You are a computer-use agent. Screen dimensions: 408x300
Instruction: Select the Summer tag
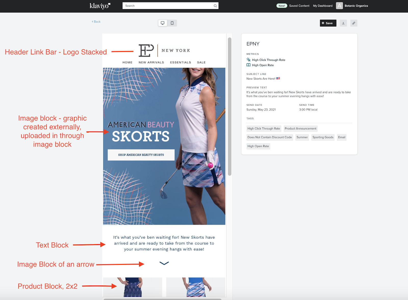(302, 137)
